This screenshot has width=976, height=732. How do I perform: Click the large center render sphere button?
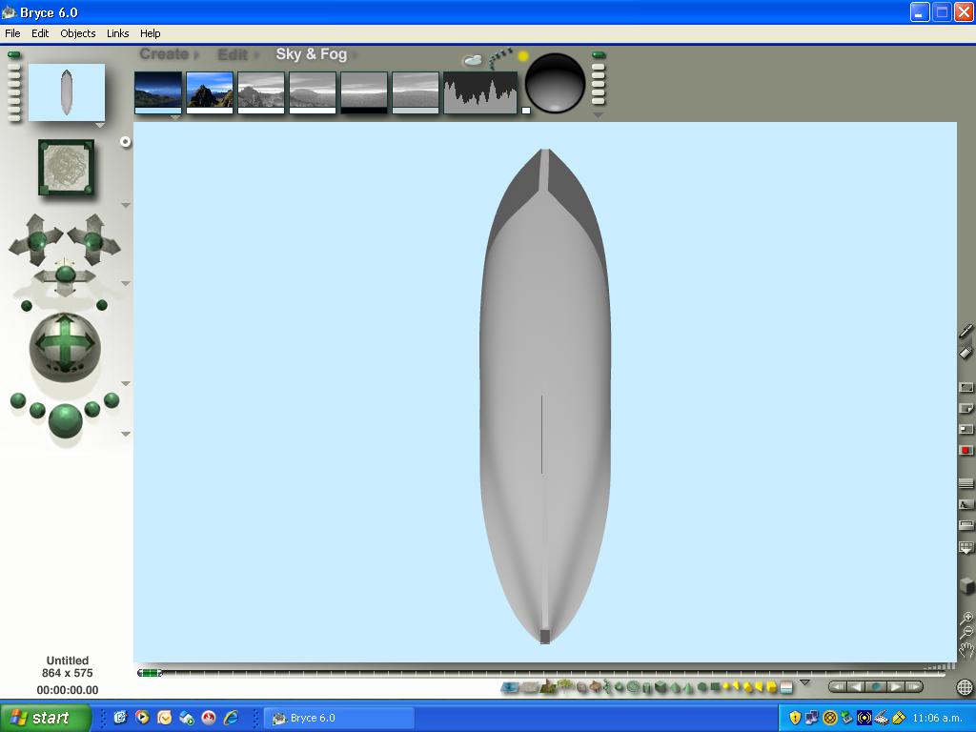tap(66, 420)
